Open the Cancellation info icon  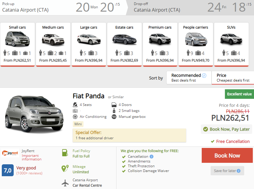click(x=152, y=157)
